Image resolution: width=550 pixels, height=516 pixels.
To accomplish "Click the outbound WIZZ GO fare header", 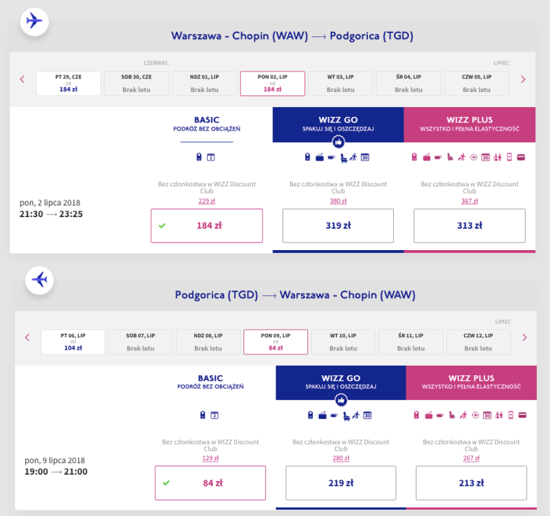I will tap(338, 124).
